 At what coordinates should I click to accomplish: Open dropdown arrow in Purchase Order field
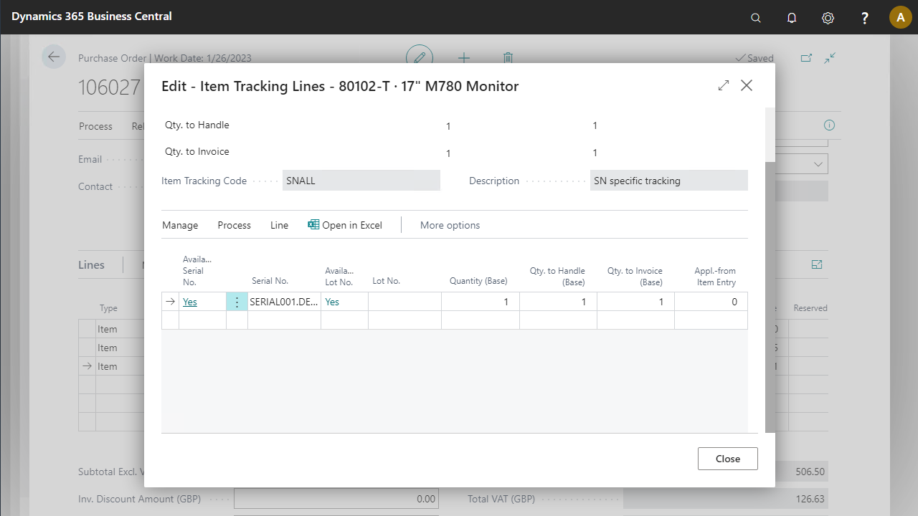(x=818, y=164)
